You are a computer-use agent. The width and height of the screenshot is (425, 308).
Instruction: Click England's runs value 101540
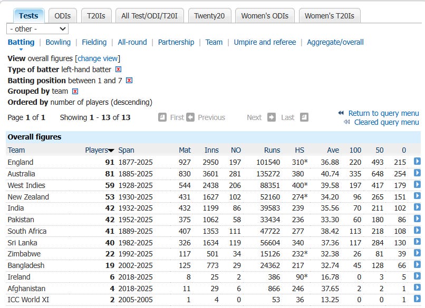coord(268,162)
